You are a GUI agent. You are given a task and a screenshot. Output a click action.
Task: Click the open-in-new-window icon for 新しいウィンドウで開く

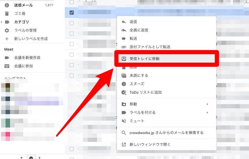point(124,145)
